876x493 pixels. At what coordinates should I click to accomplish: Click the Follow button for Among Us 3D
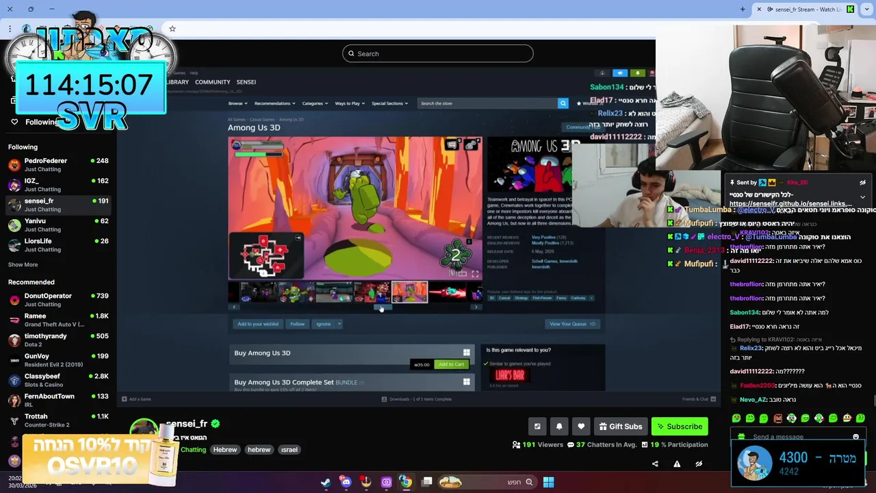coord(297,324)
